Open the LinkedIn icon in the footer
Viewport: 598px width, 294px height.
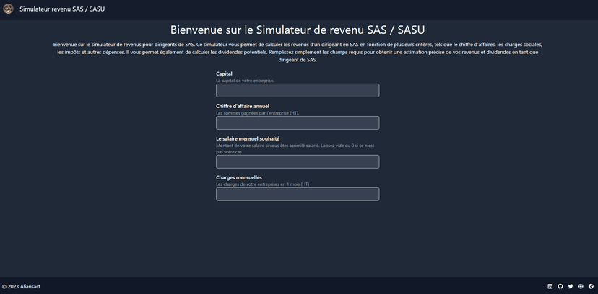pyautogui.click(x=550, y=286)
